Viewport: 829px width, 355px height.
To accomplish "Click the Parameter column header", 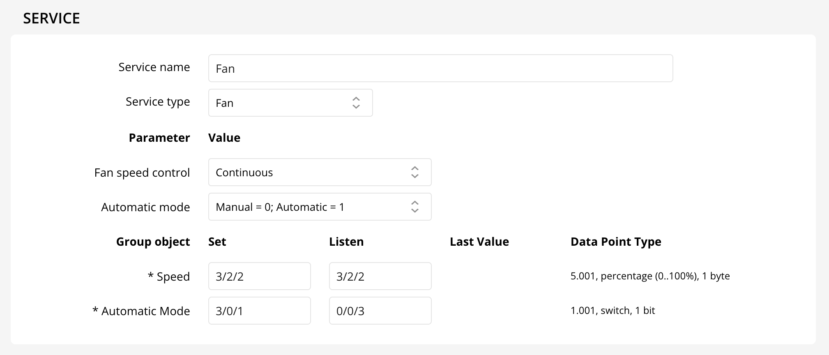I will [159, 138].
